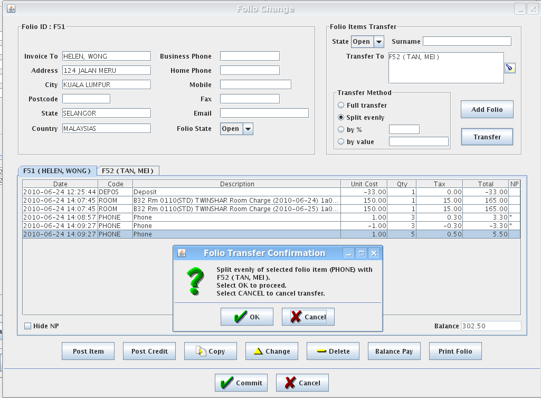
Task: Confirm transfer with OK button
Action: (x=247, y=317)
